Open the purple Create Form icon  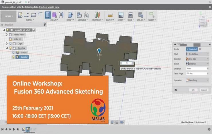54,15
